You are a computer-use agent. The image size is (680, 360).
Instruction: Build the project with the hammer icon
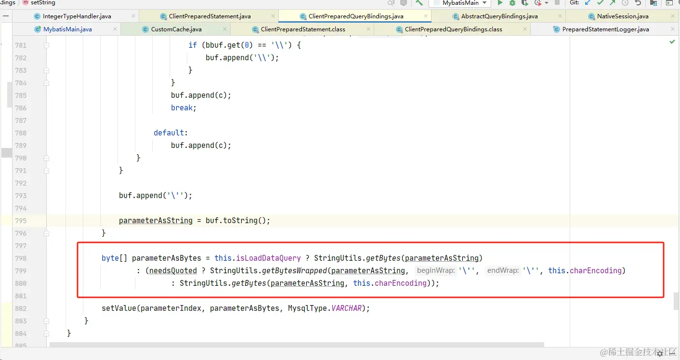pyautogui.click(x=419, y=3)
